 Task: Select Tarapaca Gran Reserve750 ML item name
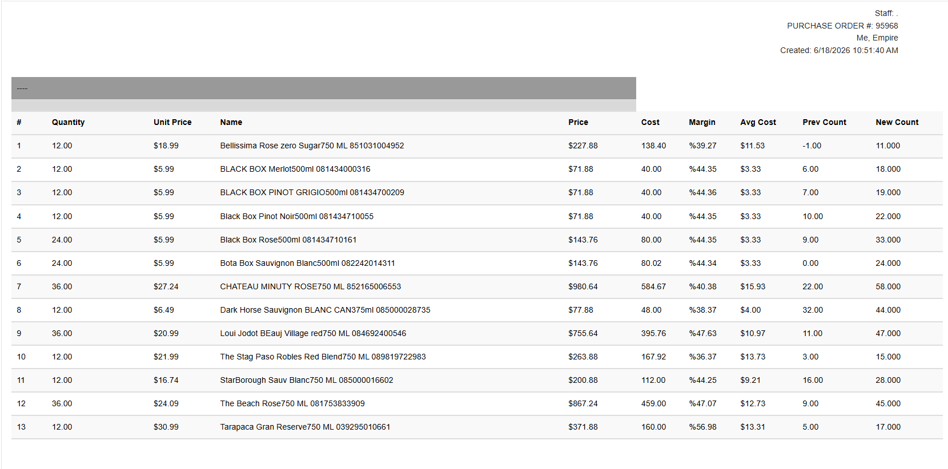[306, 427]
